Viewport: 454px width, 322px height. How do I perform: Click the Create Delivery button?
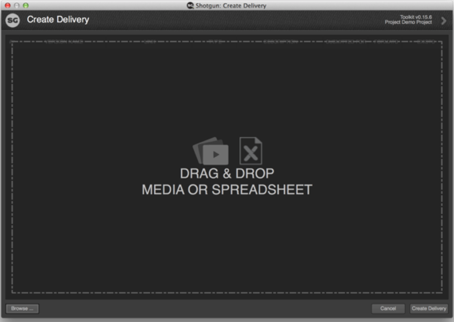(x=429, y=308)
